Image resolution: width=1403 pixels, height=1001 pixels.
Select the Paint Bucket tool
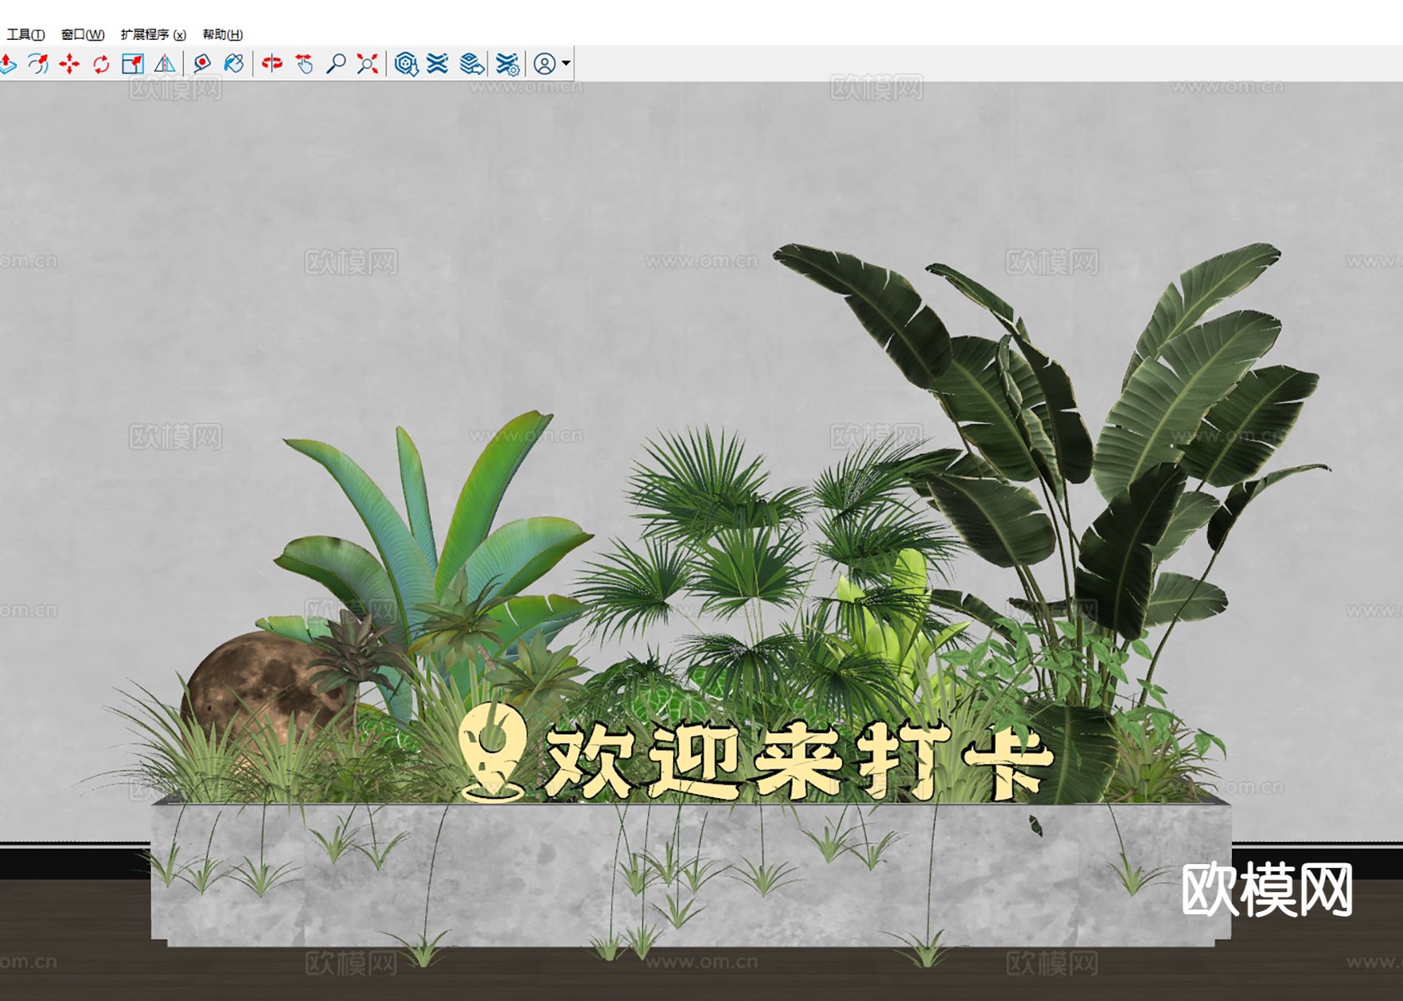[233, 64]
